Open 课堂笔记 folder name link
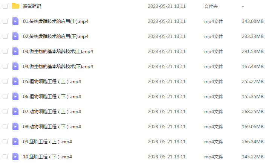266x164 pixels. tap(32, 6)
